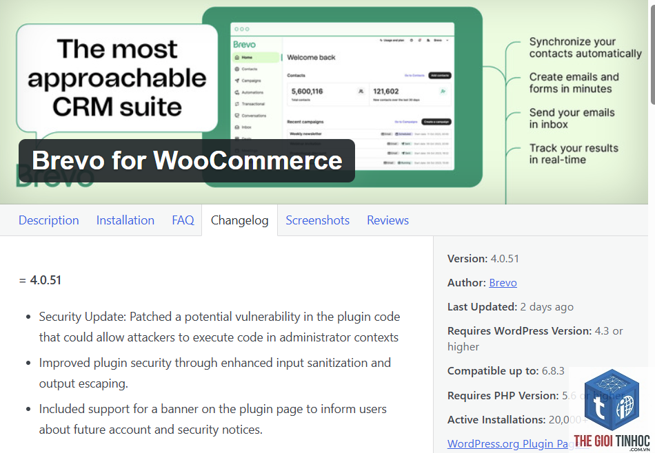Click the 'Last Updated: 2 days ago' text
Screen dimensions: 655x453
point(510,307)
